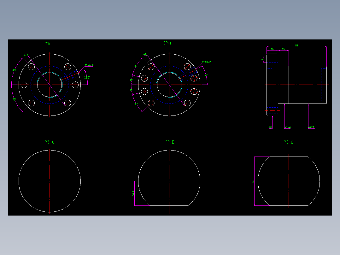Click upper 15° angle in view II

[x=132, y=80]
